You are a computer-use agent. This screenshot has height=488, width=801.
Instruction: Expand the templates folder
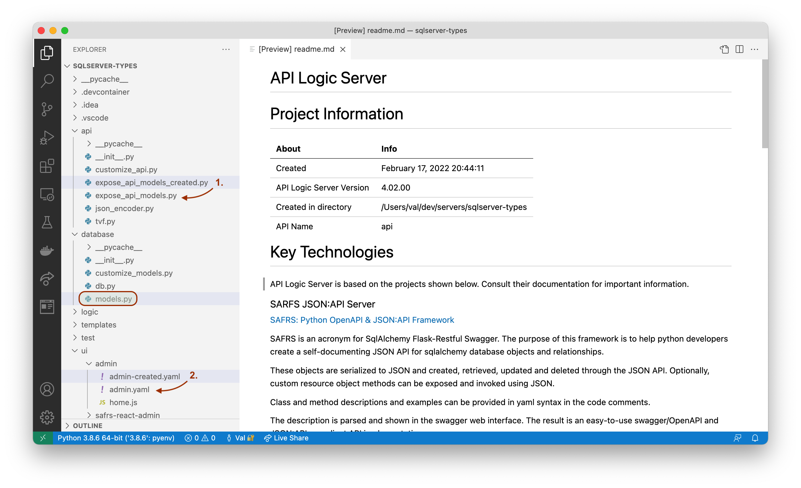click(x=150, y=325)
